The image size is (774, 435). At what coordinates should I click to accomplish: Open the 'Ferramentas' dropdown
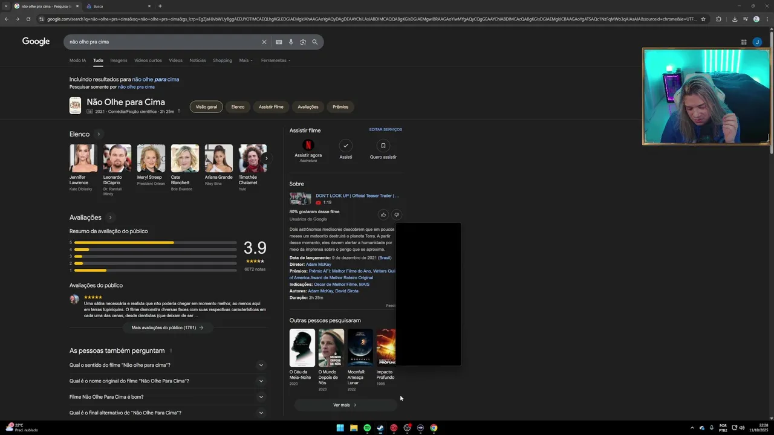[x=276, y=60]
